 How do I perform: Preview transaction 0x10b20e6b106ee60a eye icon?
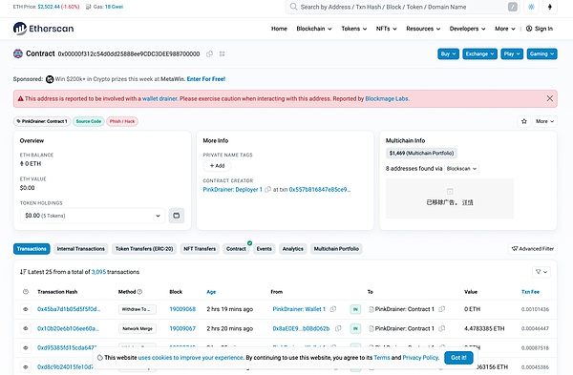coord(26,328)
